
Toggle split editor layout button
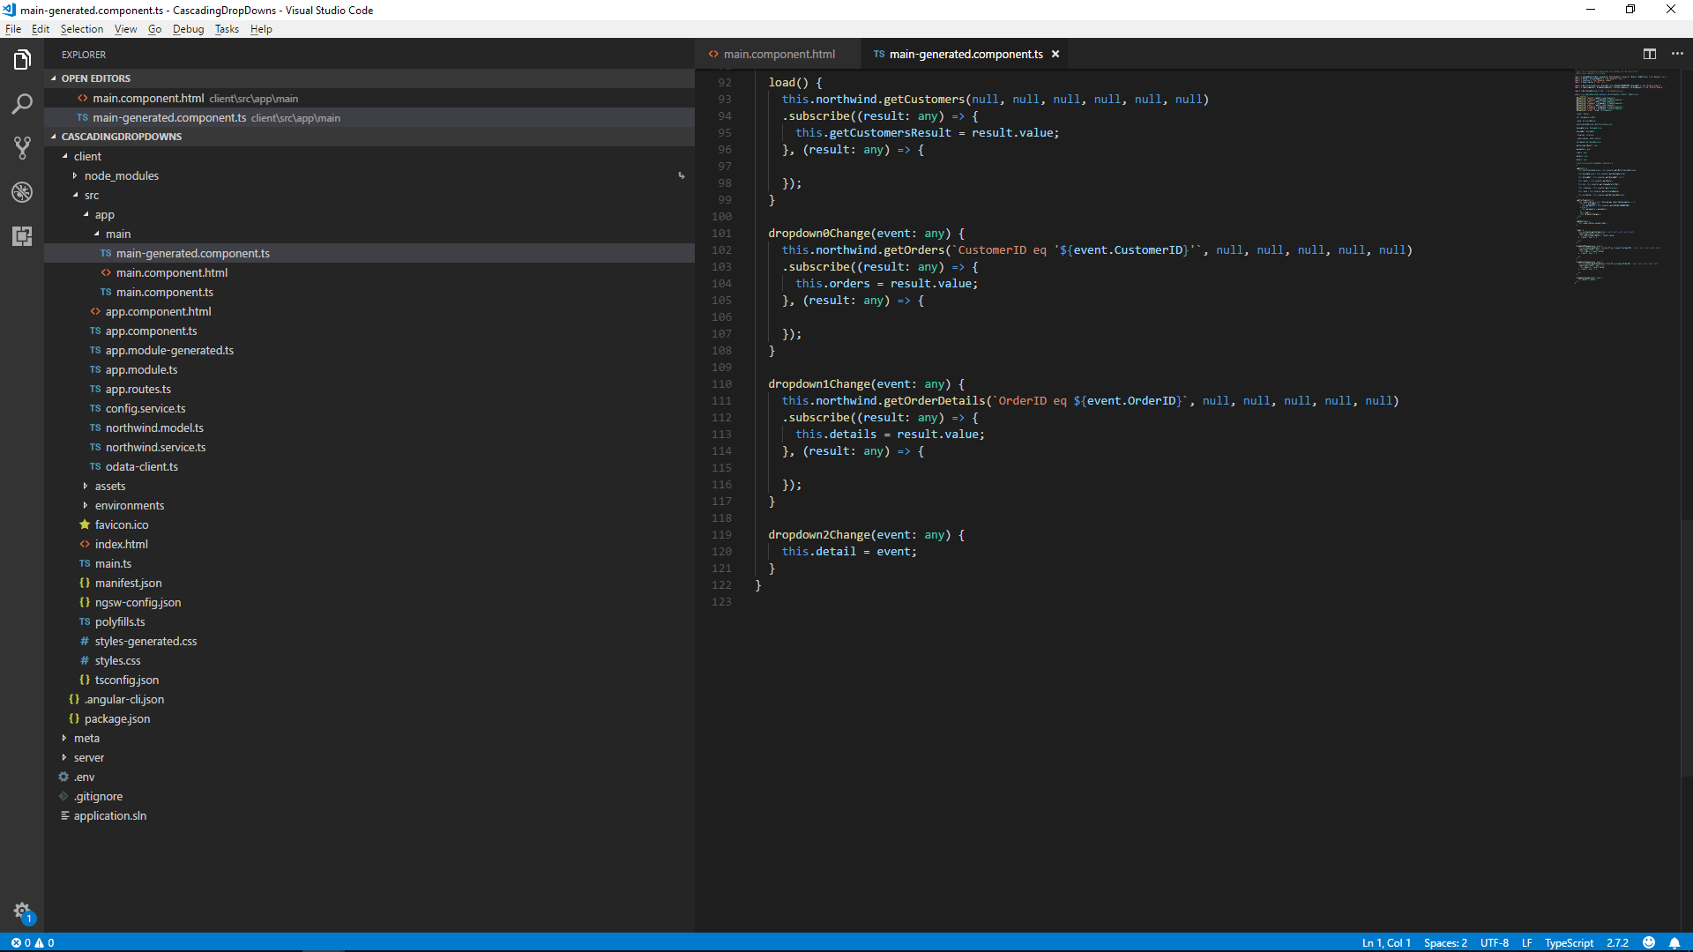tap(1650, 54)
